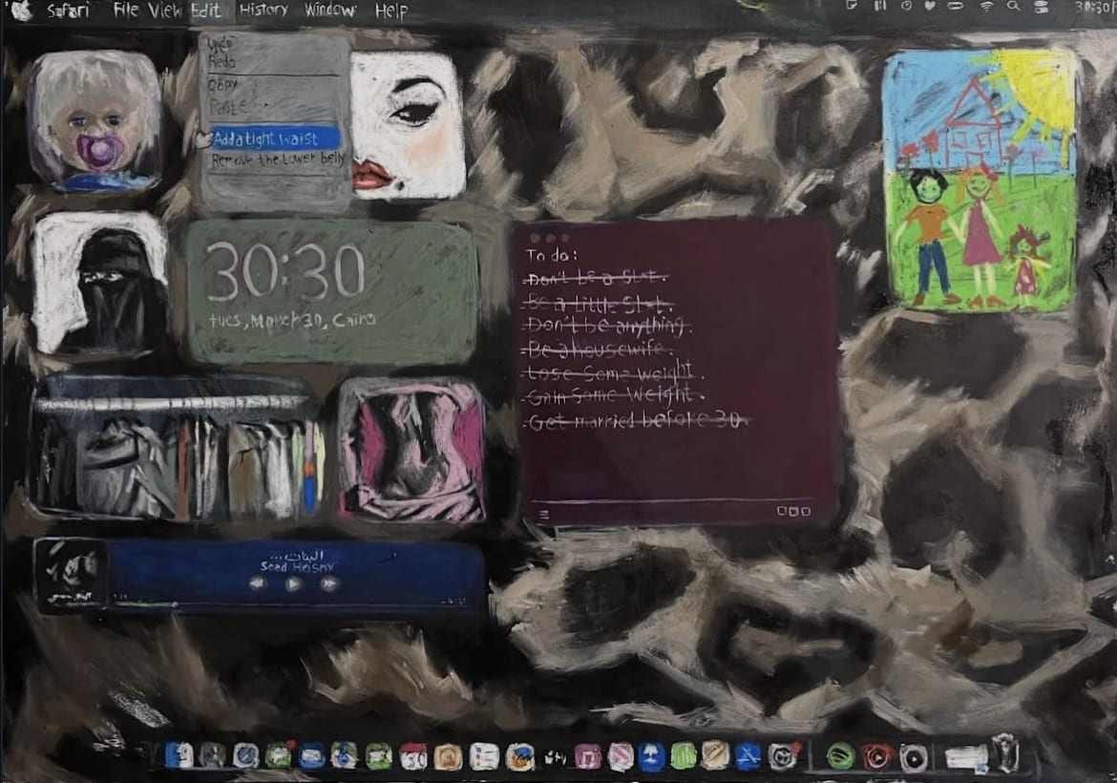Open the clothes closet photo thumbnail
The width and height of the screenshot is (1117, 783).
[179, 449]
